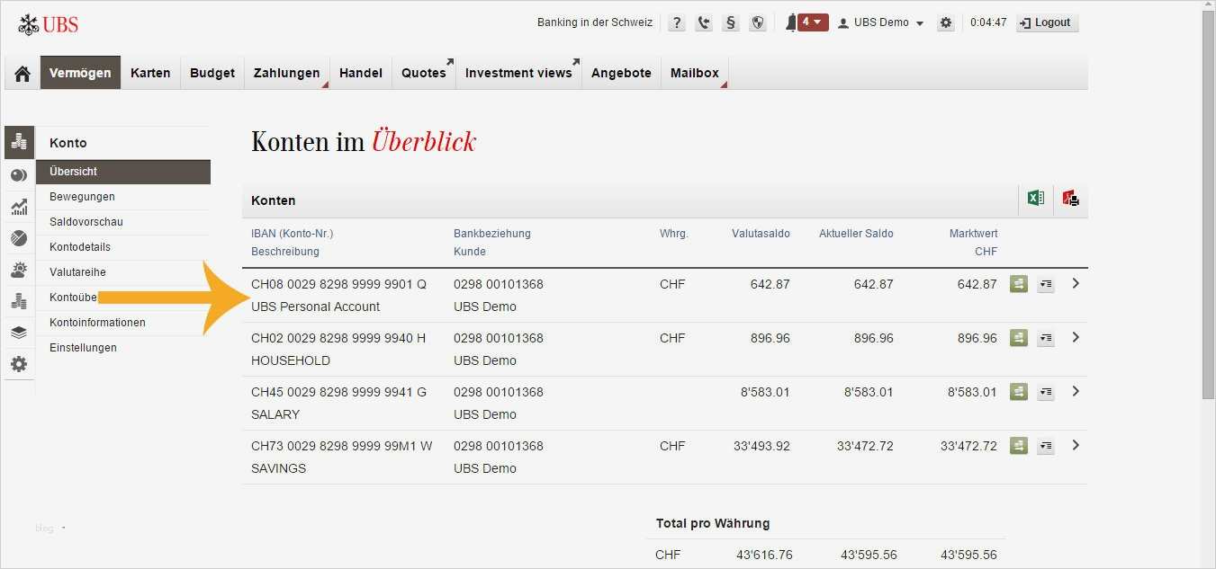Viewport: 1216px width, 569px height.
Task: Open the Vermögen tab
Action: coord(80,73)
